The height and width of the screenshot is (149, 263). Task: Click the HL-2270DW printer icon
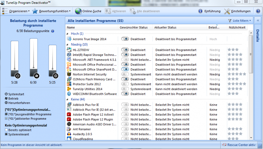pos(69,50)
